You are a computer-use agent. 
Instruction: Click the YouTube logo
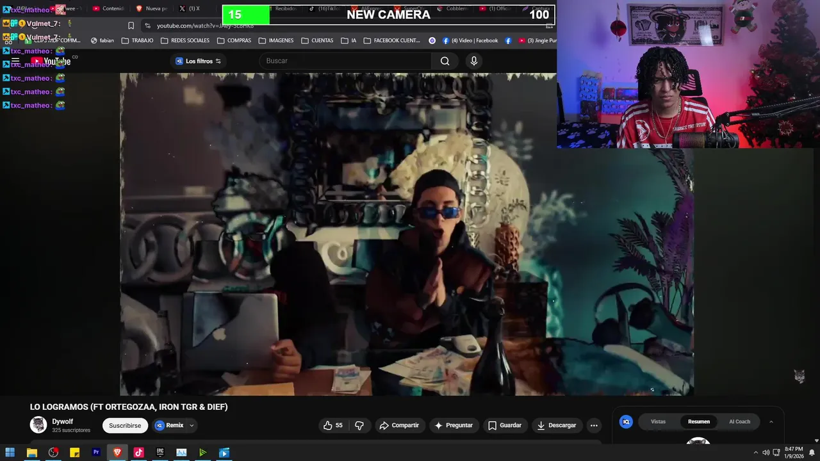[51, 61]
